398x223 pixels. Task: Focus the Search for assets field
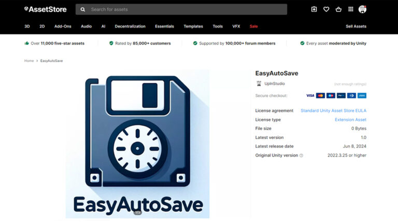[181, 9]
